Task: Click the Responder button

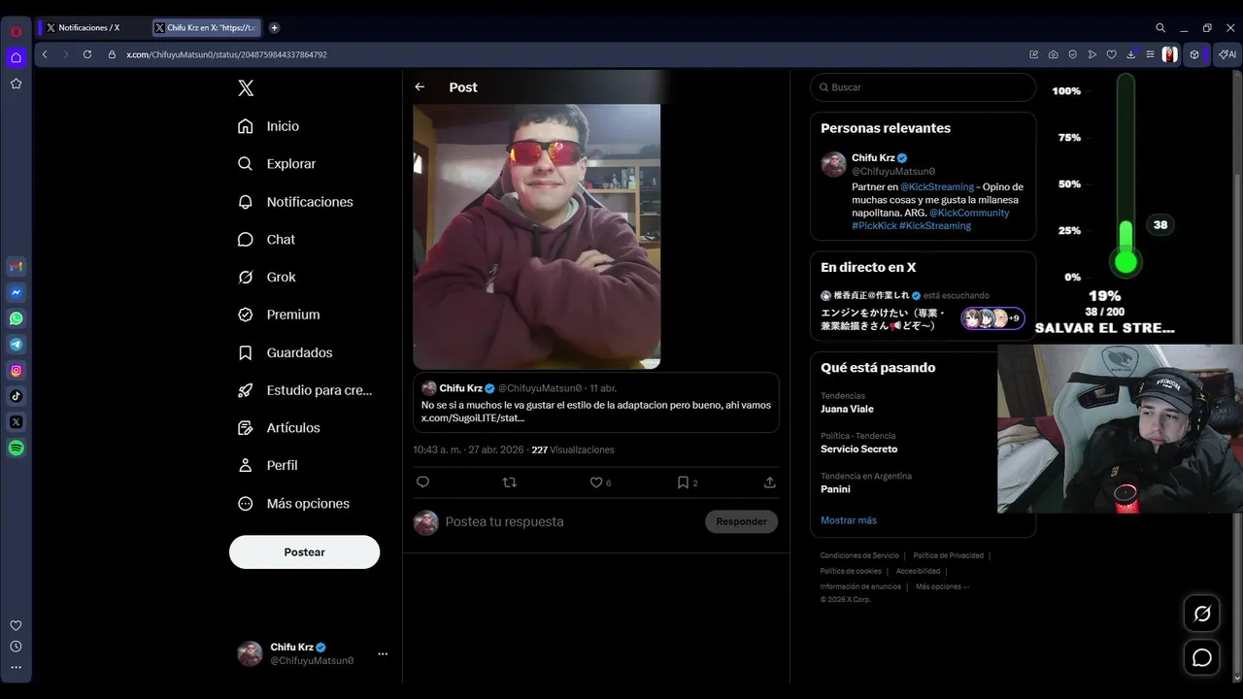Action: [741, 521]
